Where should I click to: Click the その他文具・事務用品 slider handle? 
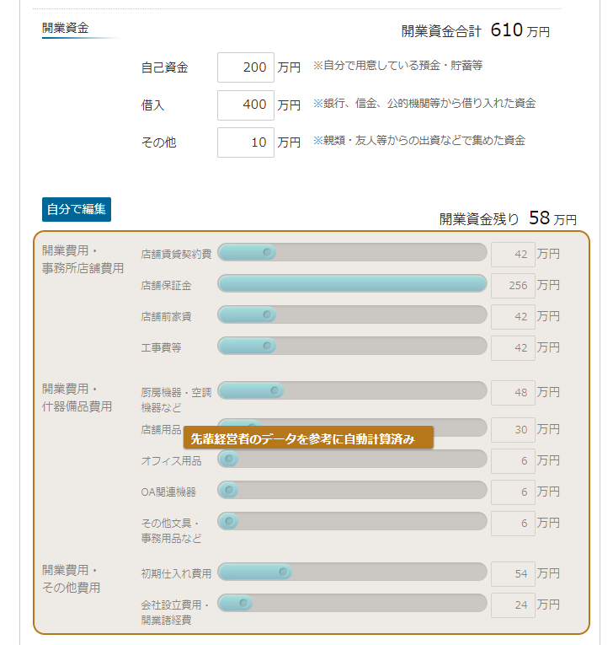[229, 521]
